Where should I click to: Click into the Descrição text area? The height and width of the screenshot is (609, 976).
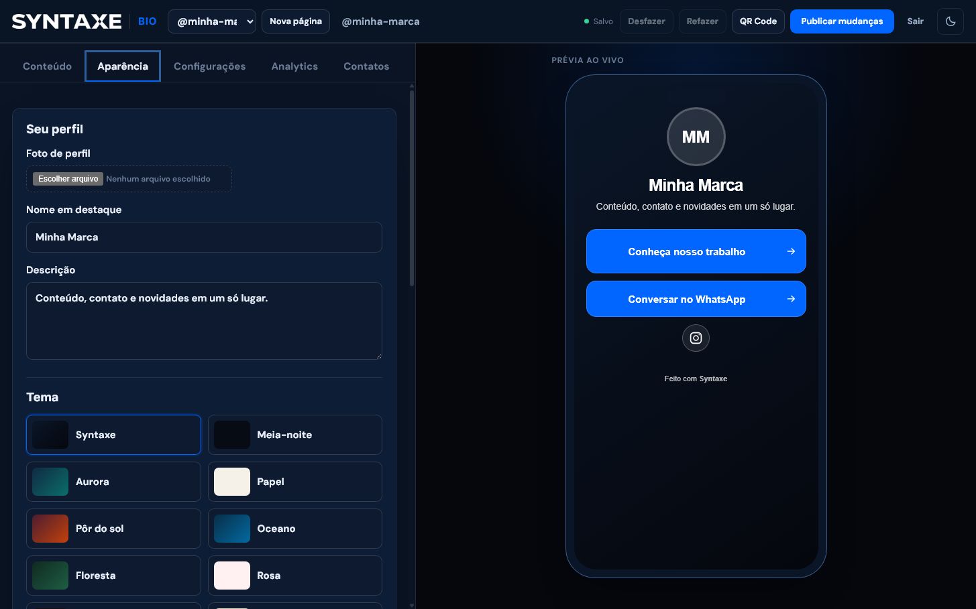pyautogui.click(x=204, y=321)
